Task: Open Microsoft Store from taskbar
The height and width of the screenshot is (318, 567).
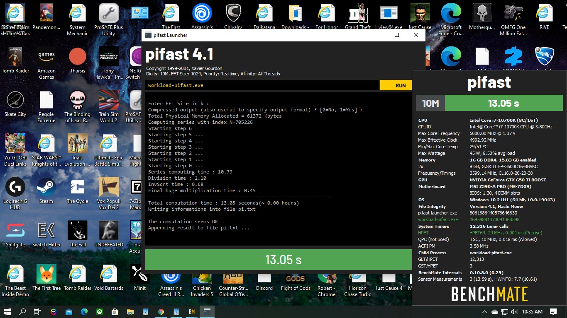Action: (x=115, y=311)
